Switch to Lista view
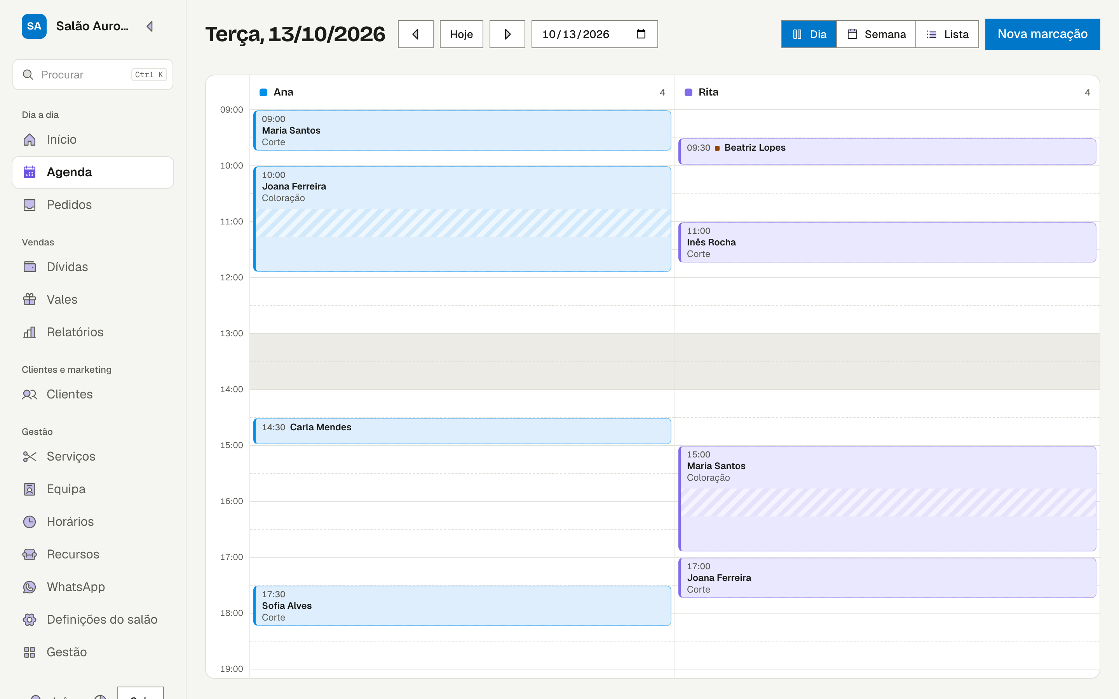Image resolution: width=1119 pixels, height=699 pixels. coord(947,34)
